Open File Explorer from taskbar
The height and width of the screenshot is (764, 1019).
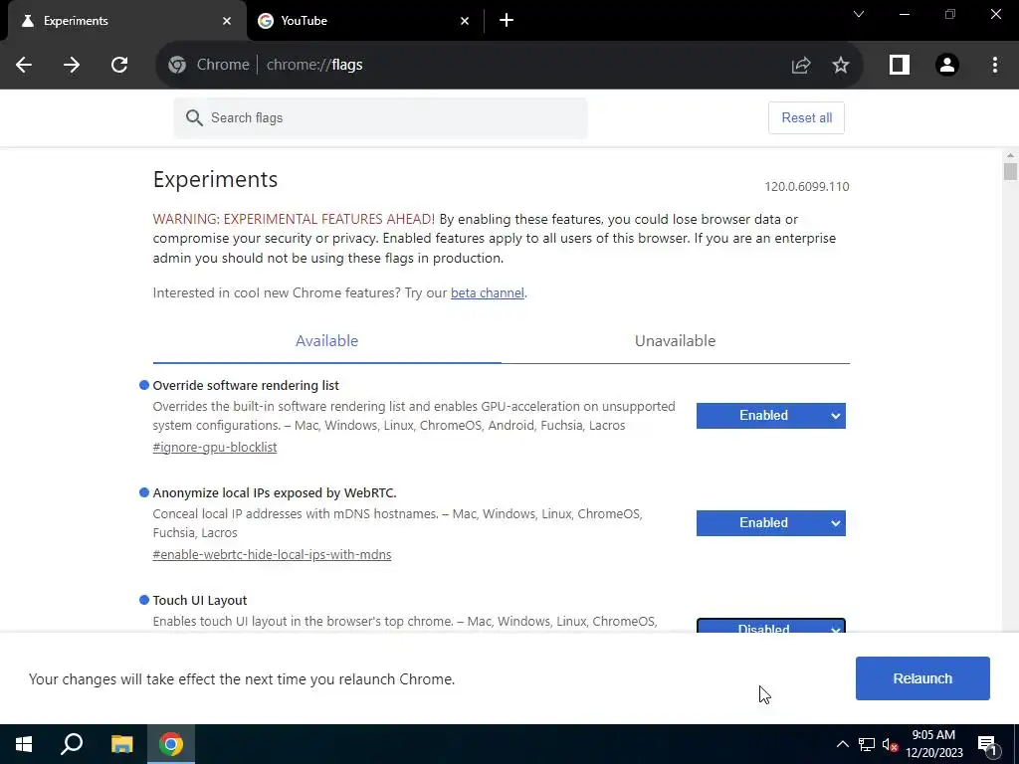121,744
